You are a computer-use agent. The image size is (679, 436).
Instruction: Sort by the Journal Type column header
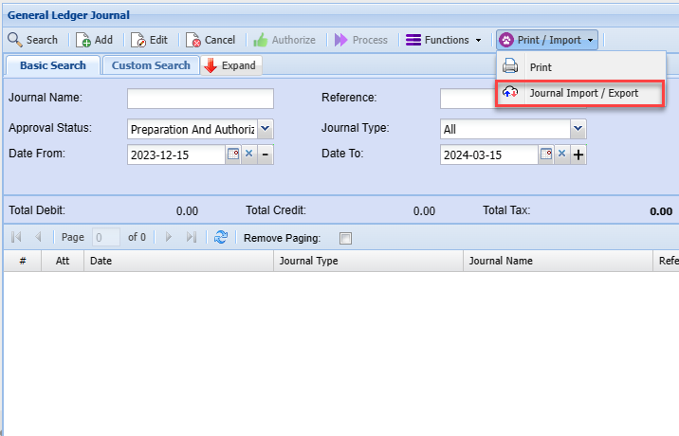point(369,261)
